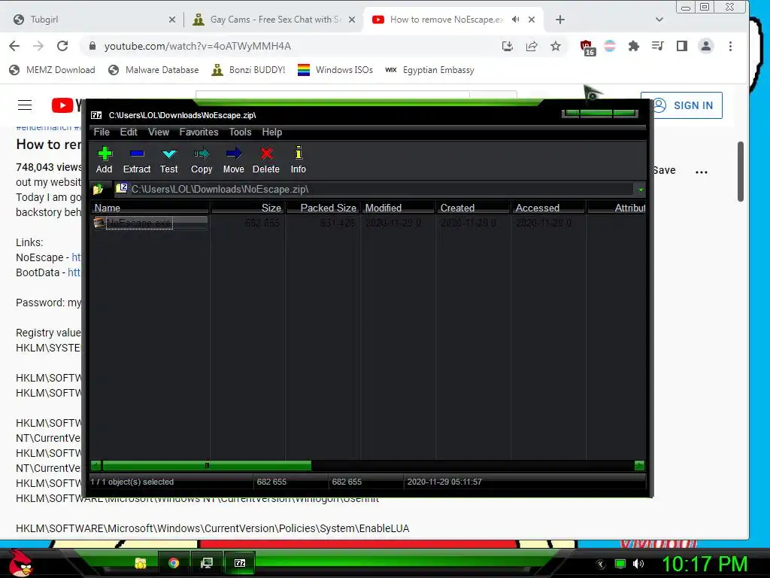
Task: Open the 7-Zip Edit menu
Action: click(x=129, y=132)
